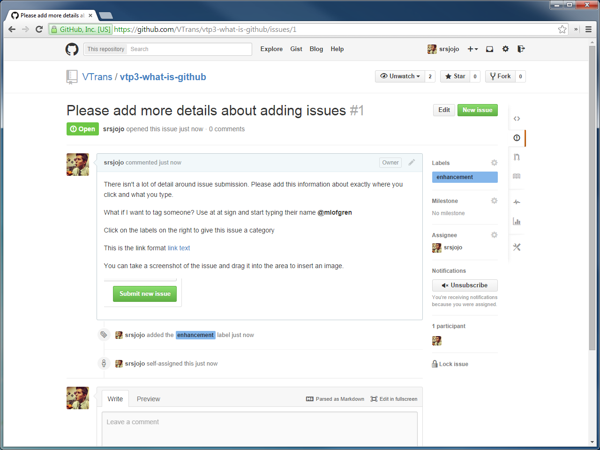Click enhancement label in timeline event
This screenshot has height=450, width=600.
[x=195, y=335]
